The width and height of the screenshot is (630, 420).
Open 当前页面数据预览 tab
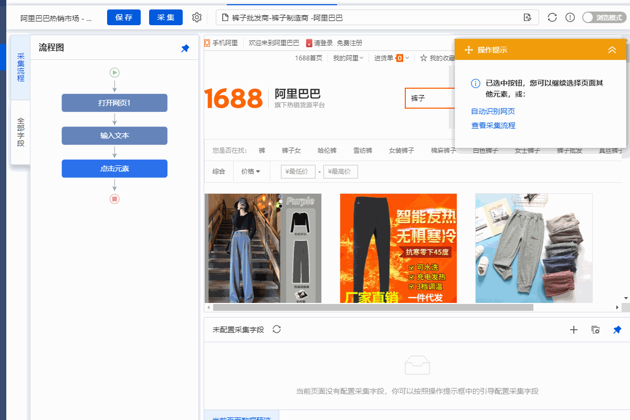[x=241, y=416]
